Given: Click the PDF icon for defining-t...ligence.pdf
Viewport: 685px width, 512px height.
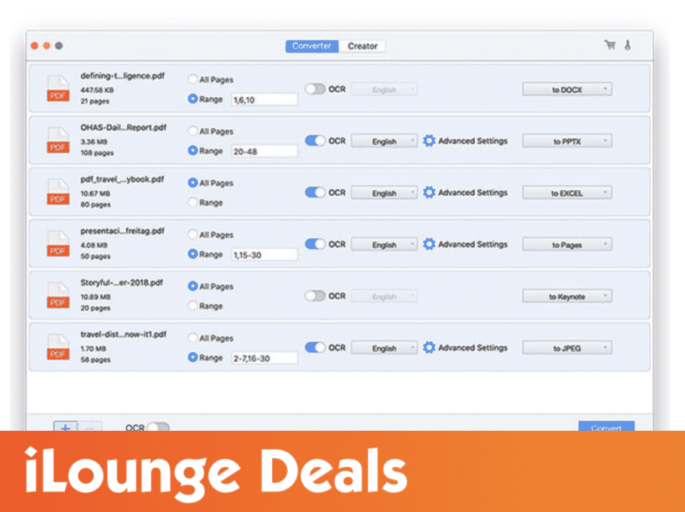Looking at the screenshot, I should 58,89.
